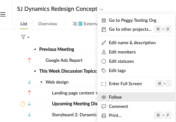Choose Edit members from the menu

tap(136, 52)
